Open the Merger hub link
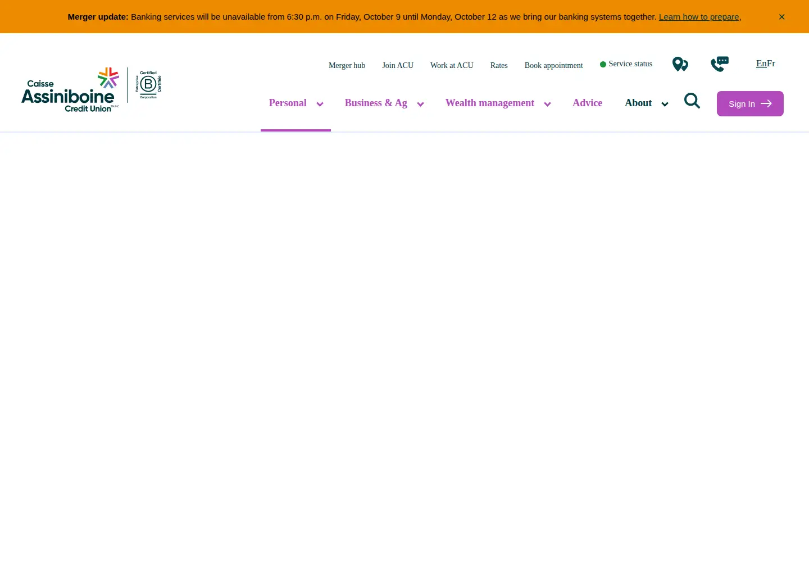809x562 pixels. [x=347, y=65]
